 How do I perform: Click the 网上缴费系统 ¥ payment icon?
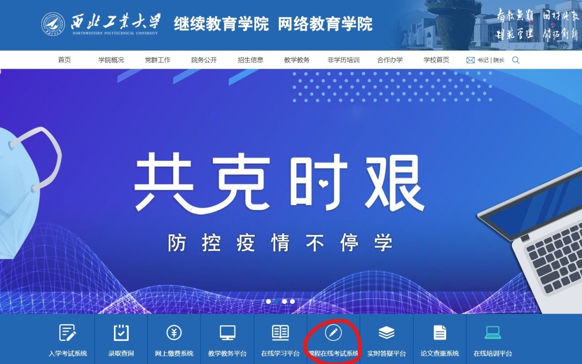point(174,331)
